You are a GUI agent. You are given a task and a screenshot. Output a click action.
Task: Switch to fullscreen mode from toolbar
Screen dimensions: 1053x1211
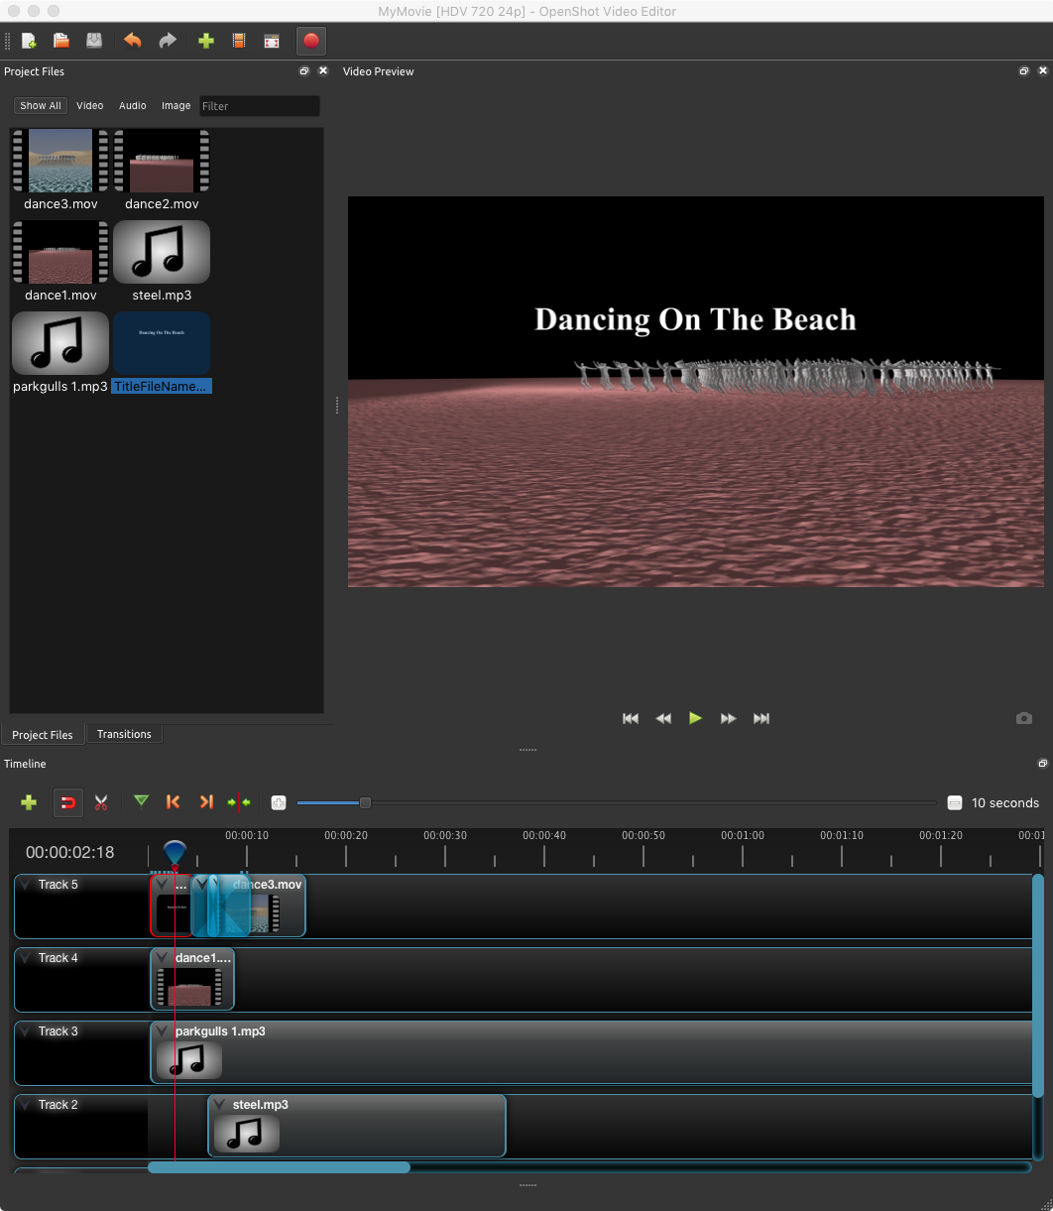271,41
